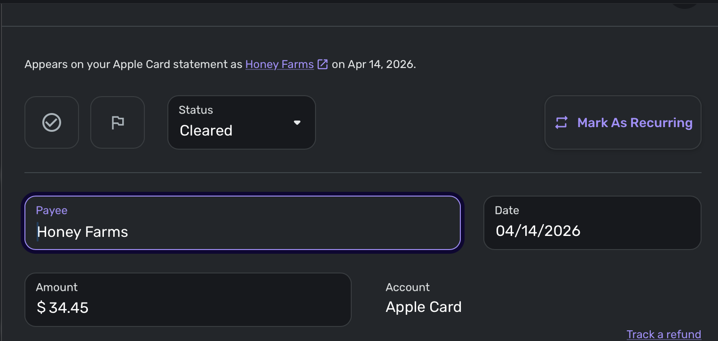Click the Honey Farms text in Payee field
The height and width of the screenshot is (341, 718).
[83, 232]
